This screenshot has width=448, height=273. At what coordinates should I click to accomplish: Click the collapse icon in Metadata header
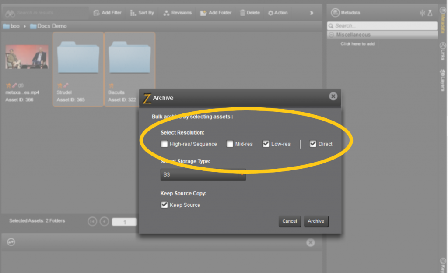[x=422, y=13]
